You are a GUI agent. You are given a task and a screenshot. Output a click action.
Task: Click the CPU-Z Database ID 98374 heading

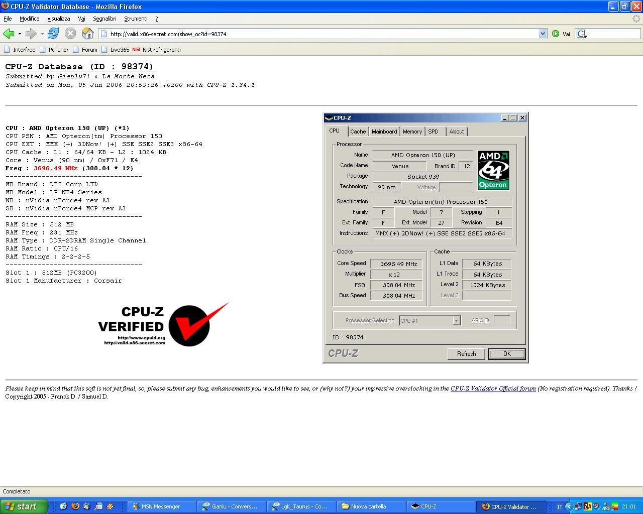[79, 67]
